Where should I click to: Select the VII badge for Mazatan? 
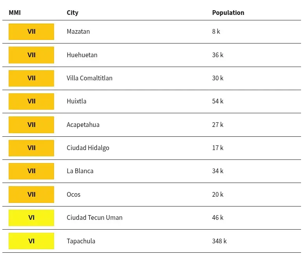click(31, 32)
